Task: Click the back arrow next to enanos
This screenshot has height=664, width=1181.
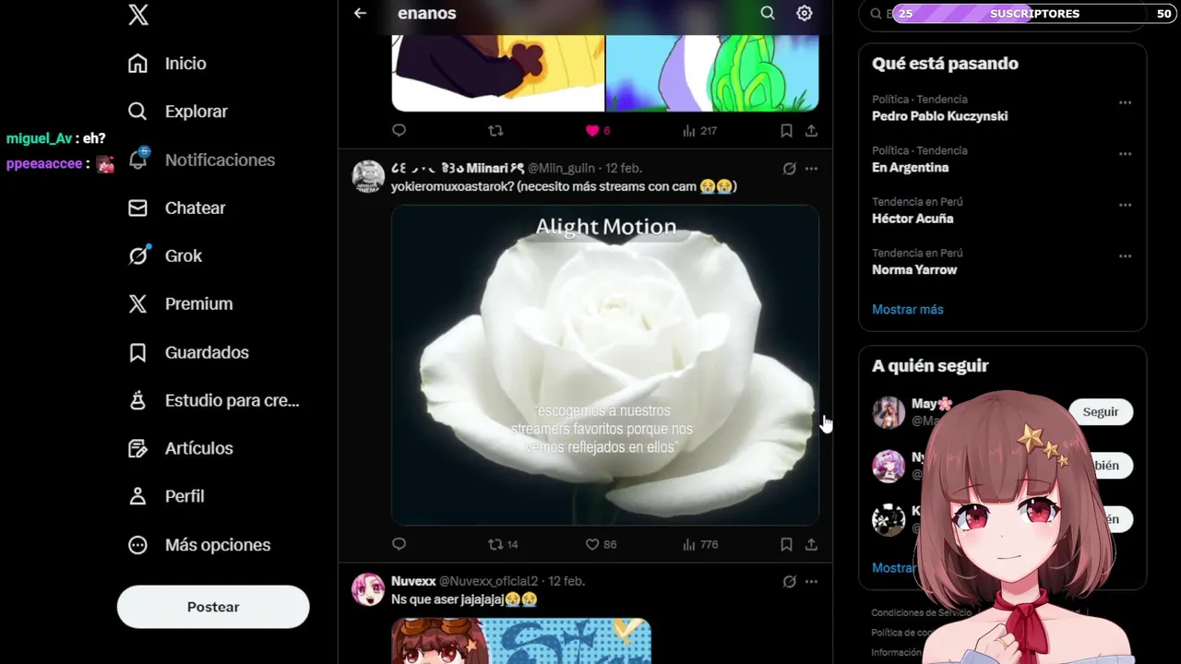Action: [x=360, y=13]
